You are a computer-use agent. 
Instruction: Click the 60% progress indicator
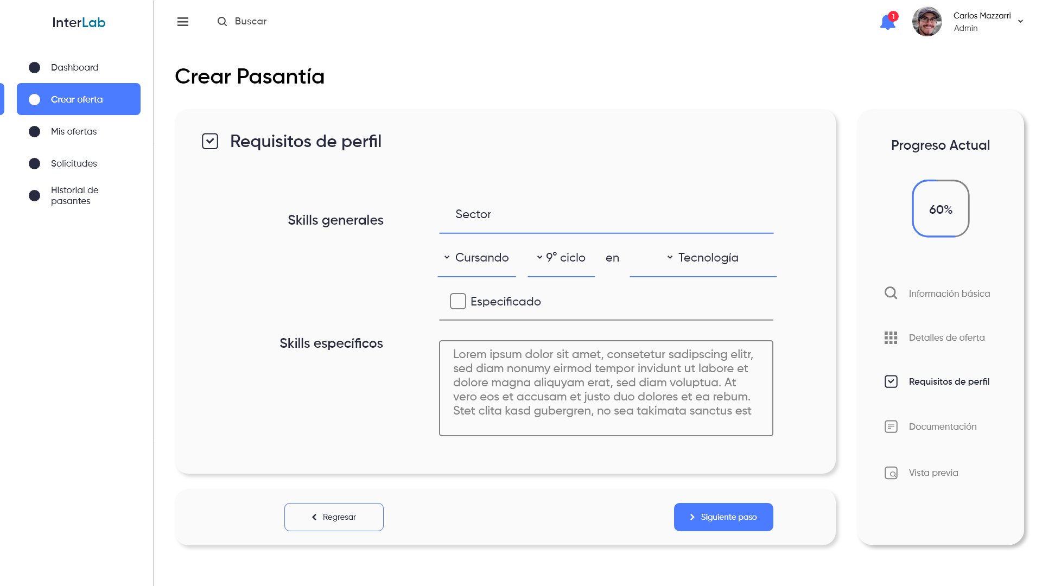point(941,209)
